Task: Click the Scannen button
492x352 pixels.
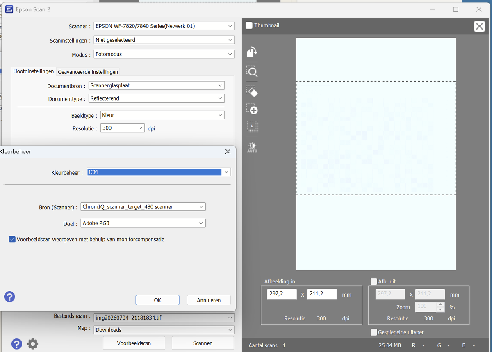Action: pyautogui.click(x=203, y=343)
